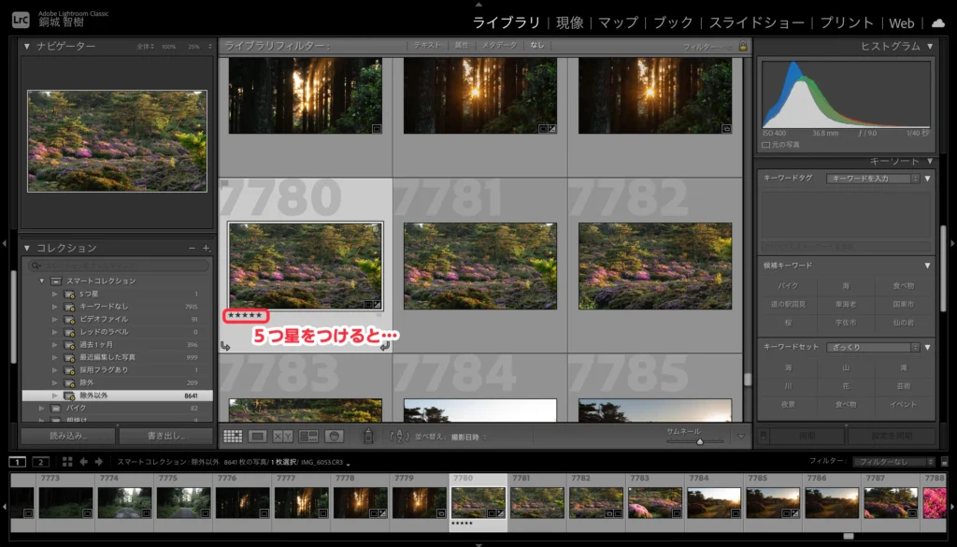Toggle the filter lock icon
This screenshot has width=957, height=547.
(743, 46)
